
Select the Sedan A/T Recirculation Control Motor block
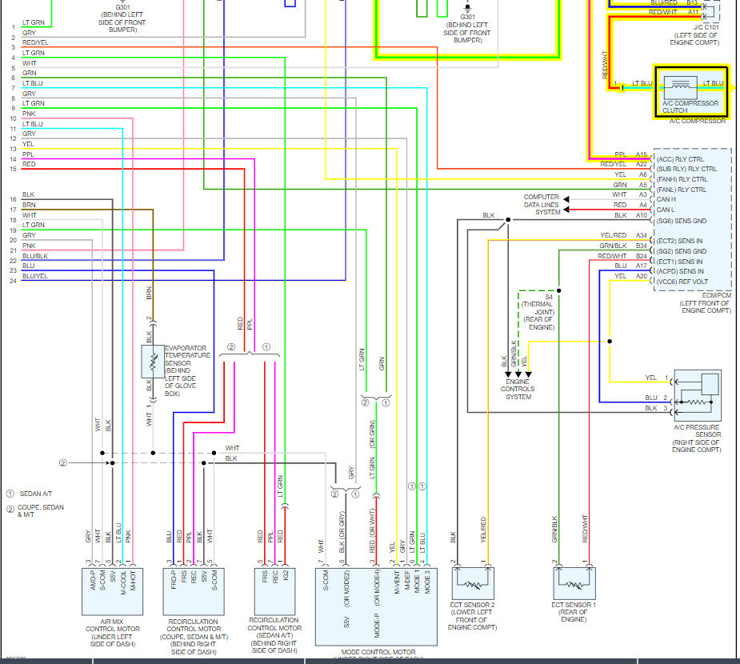pos(274,591)
